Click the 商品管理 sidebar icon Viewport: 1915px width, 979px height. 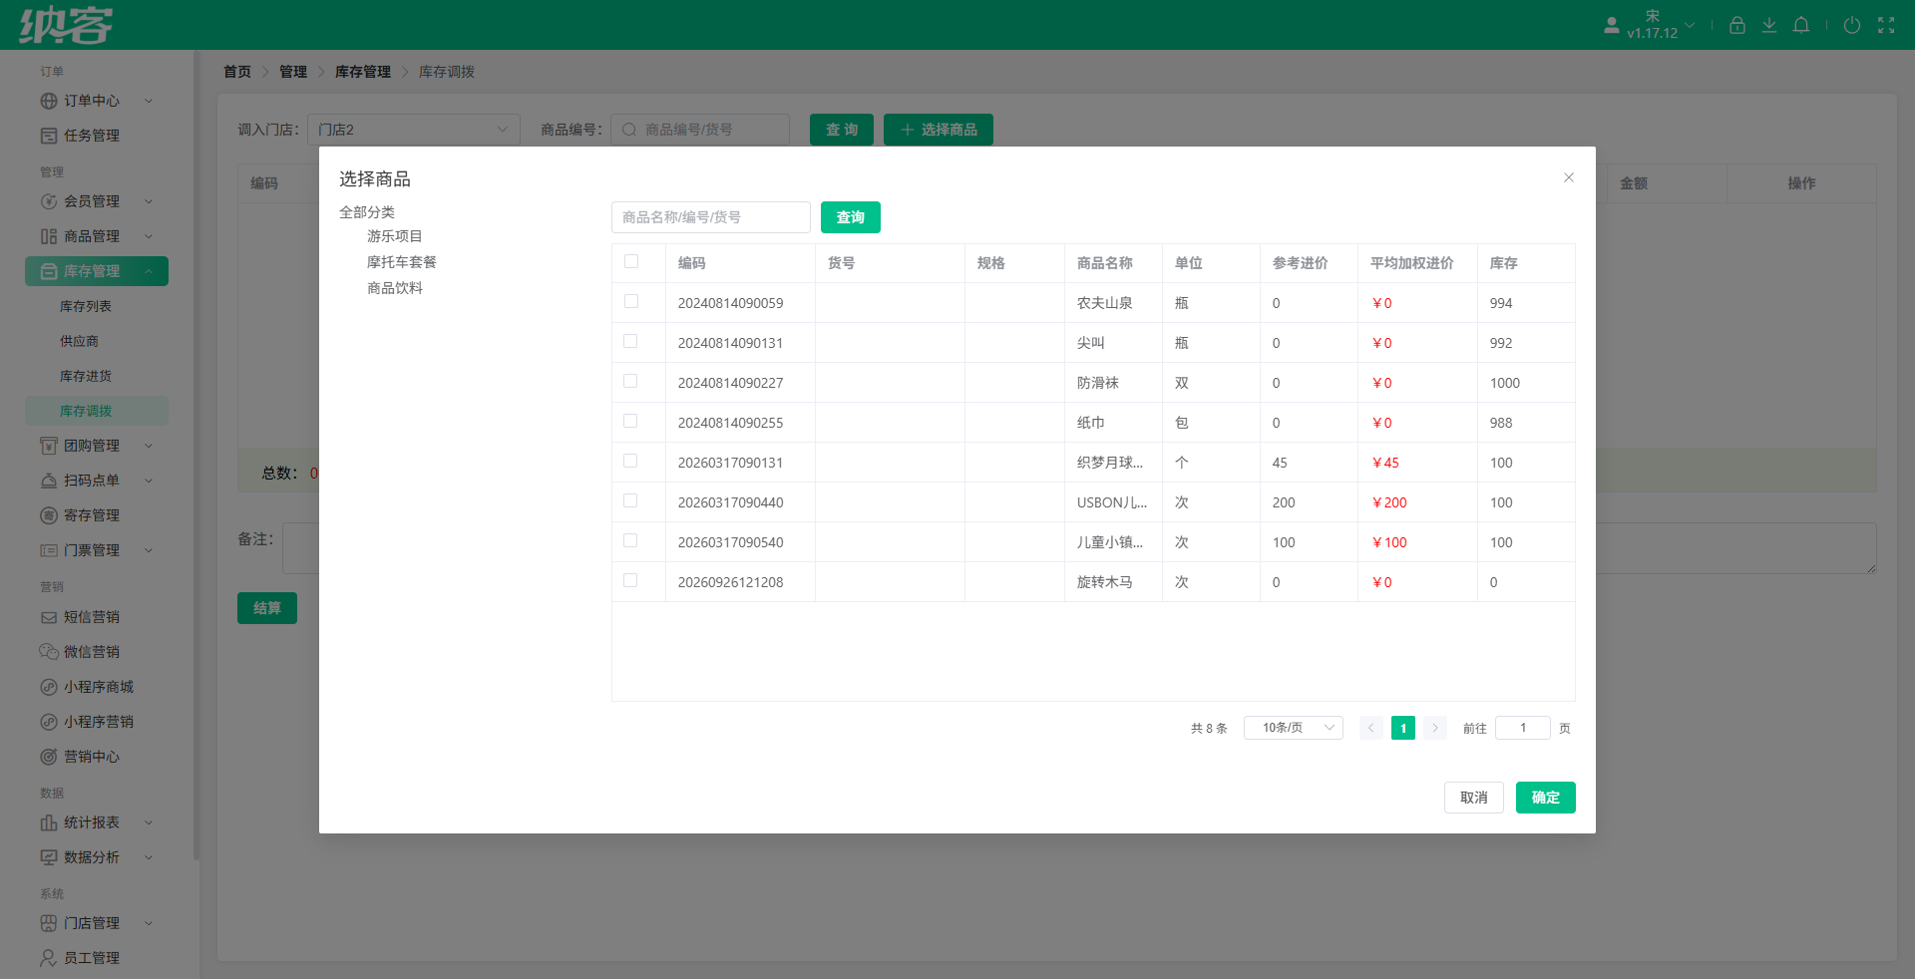pyautogui.click(x=49, y=236)
